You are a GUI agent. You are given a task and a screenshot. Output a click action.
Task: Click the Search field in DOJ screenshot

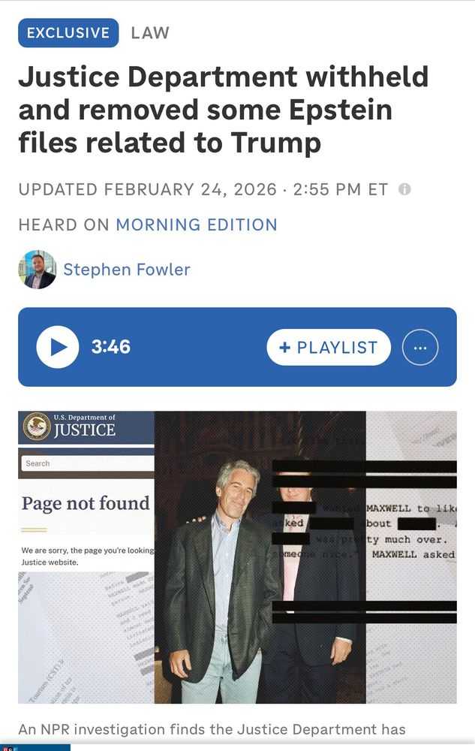tap(88, 463)
